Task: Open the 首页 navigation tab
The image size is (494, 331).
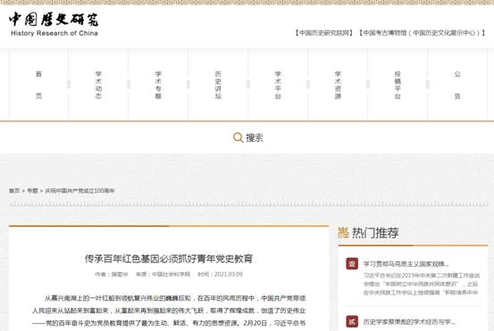Action: (38, 85)
